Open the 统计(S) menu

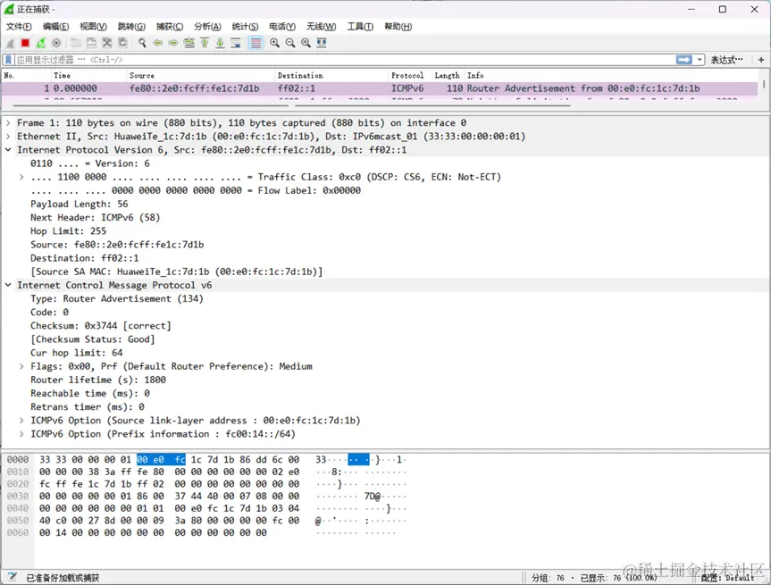click(245, 27)
